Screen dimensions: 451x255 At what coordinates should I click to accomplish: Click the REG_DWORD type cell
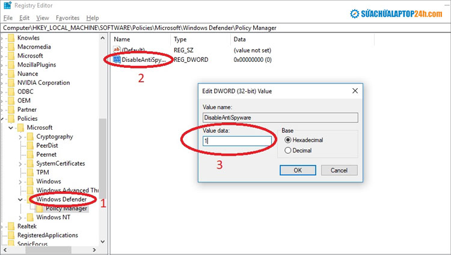point(191,59)
